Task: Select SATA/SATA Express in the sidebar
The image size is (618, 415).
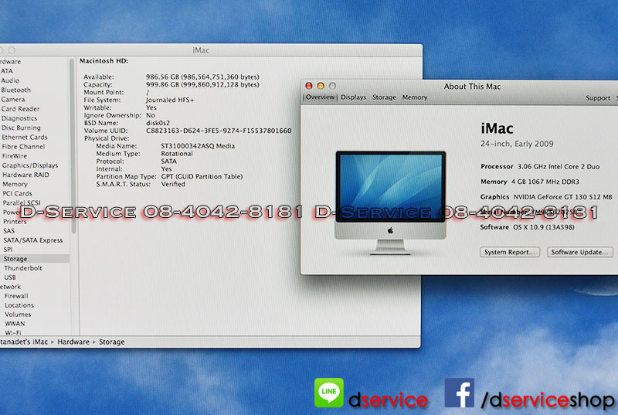Action: pyautogui.click(x=32, y=240)
